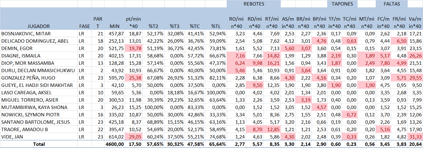423x148 pixels.
Task: Click highlighted 4,76 turnovers value for Delicado
Action: [319, 41]
